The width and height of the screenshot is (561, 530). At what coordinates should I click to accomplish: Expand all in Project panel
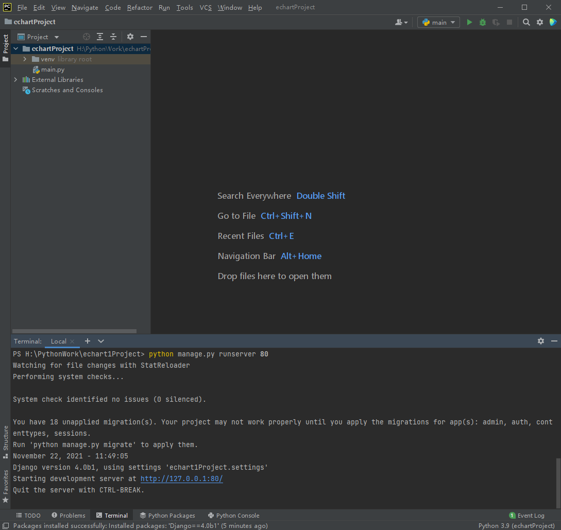click(100, 37)
